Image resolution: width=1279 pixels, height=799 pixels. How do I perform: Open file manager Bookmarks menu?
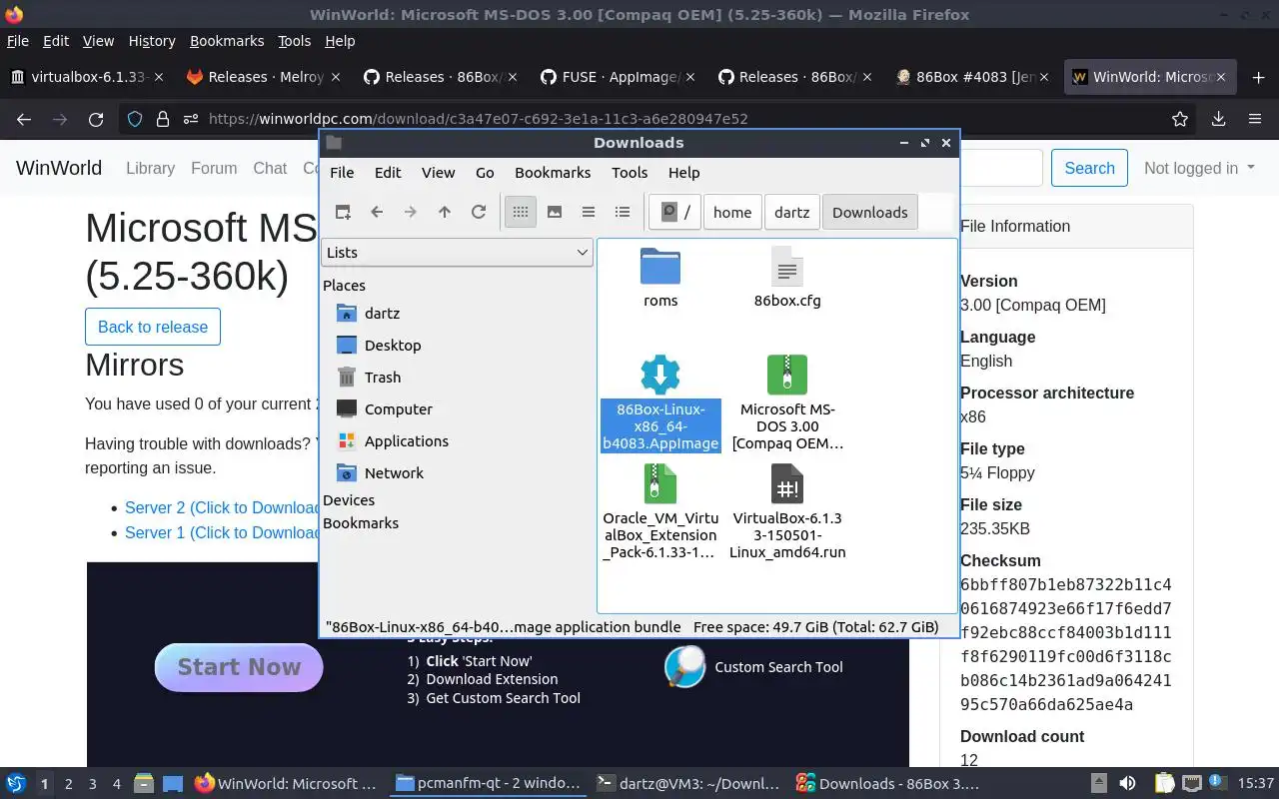pyautogui.click(x=553, y=172)
